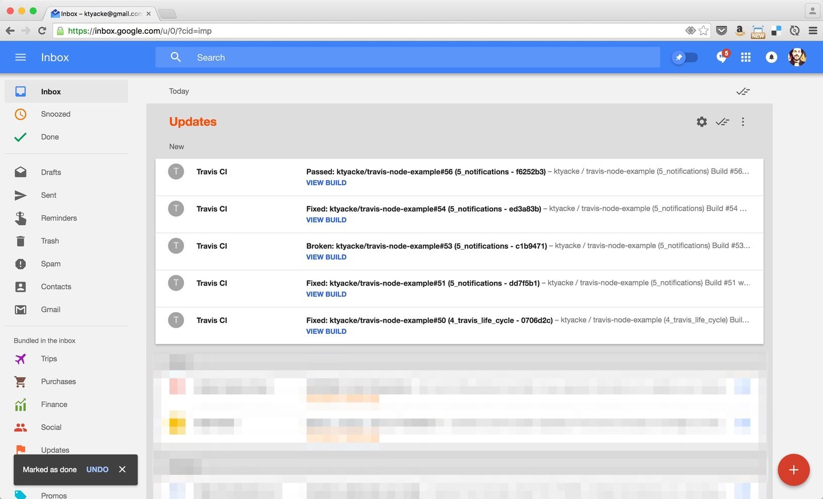Open Hangouts chat icon with badge

(722, 57)
